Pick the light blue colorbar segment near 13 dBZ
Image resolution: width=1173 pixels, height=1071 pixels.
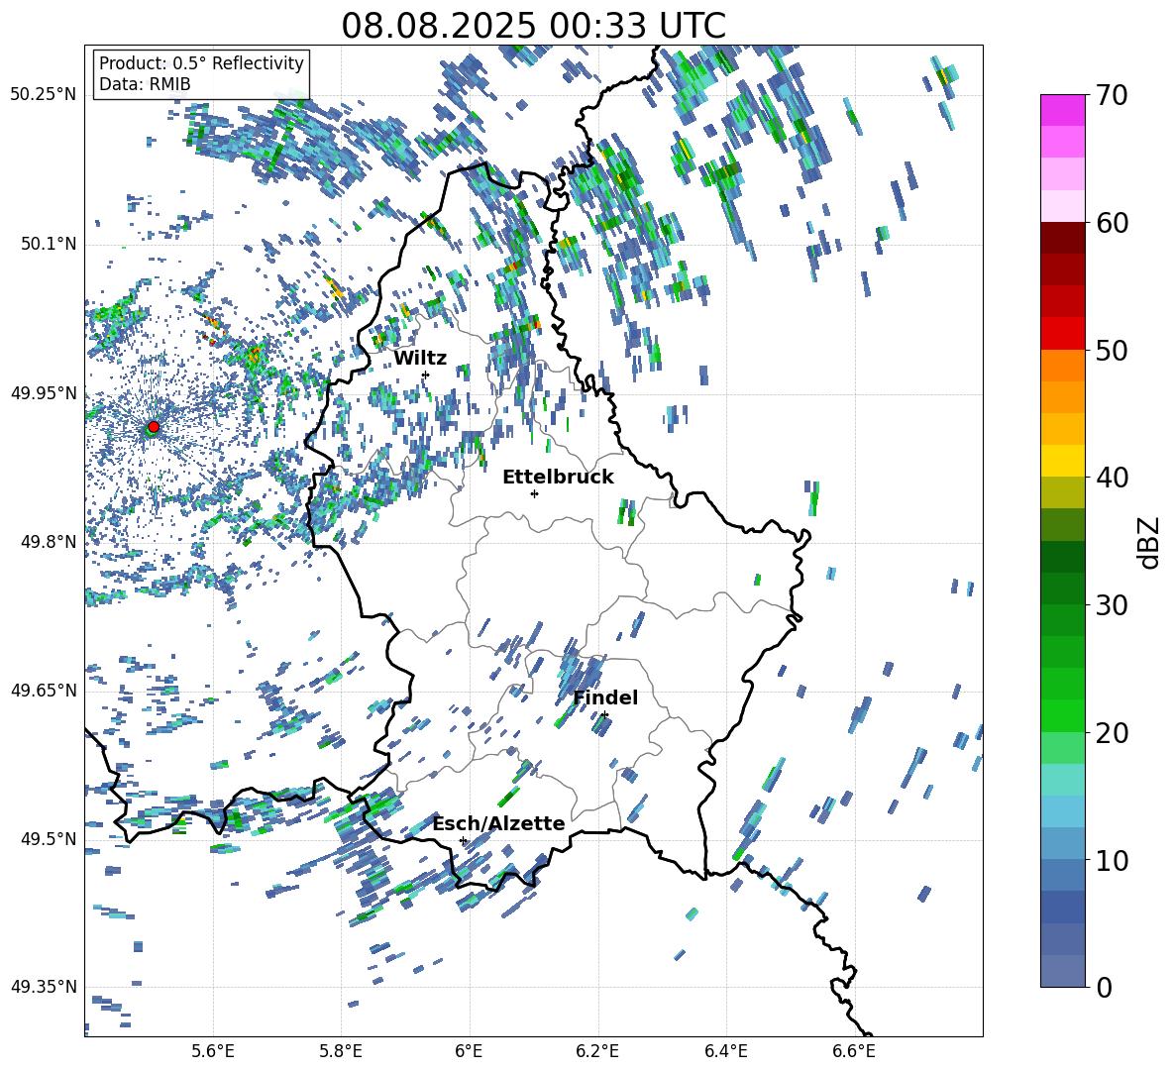(1062, 811)
